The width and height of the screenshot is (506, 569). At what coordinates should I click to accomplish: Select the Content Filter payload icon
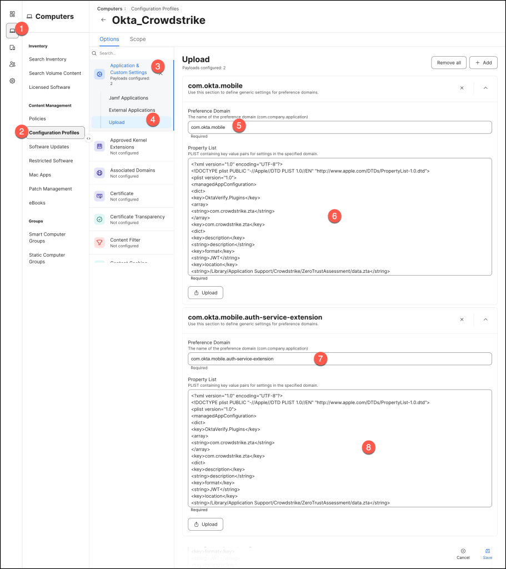99,242
